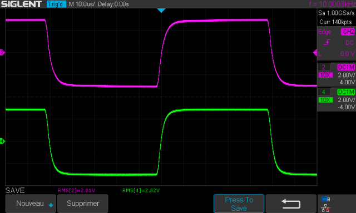The height and width of the screenshot is (213, 356).
Task: Toggle the channel 4 DC1M coupling badge
Action: pos(346,92)
